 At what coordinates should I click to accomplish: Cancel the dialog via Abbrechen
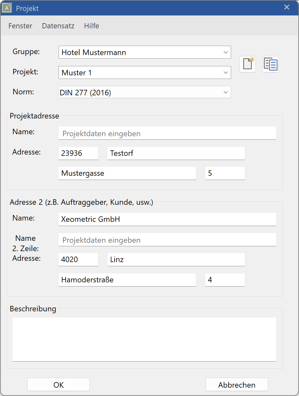pos(237,384)
